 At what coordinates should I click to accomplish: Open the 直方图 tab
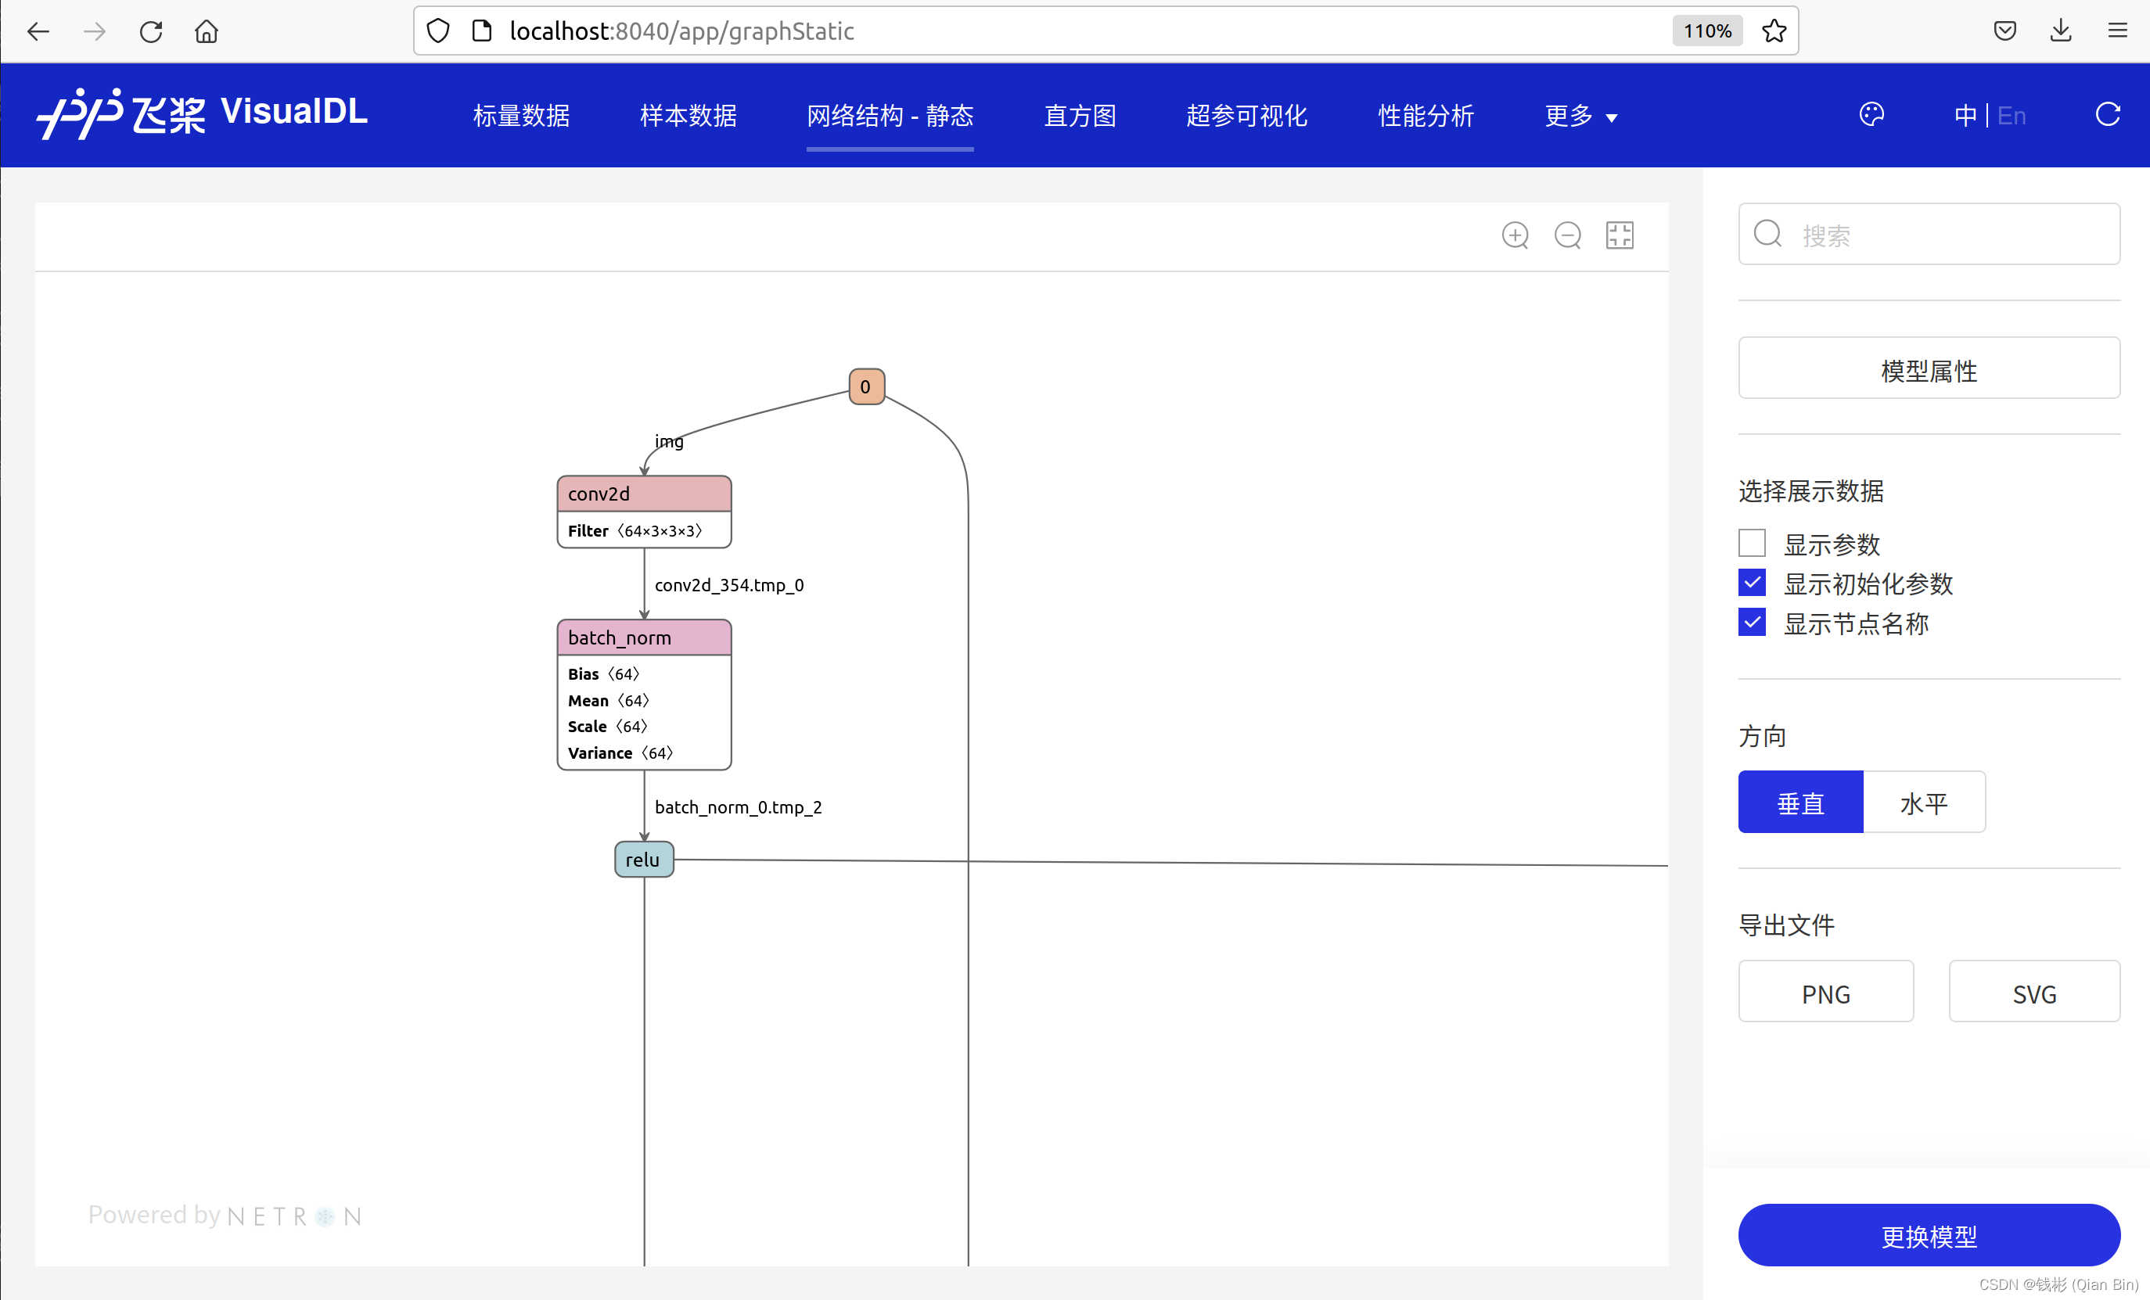point(1080,116)
